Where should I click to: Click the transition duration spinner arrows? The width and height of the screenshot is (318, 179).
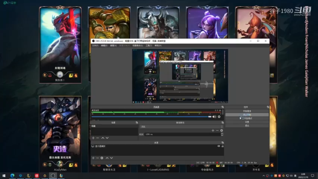(x=222, y=134)
